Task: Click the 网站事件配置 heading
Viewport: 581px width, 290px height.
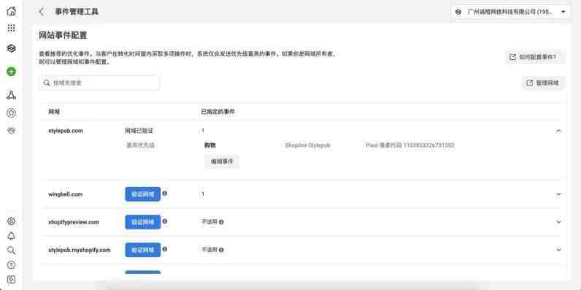Action: (63, 36)
